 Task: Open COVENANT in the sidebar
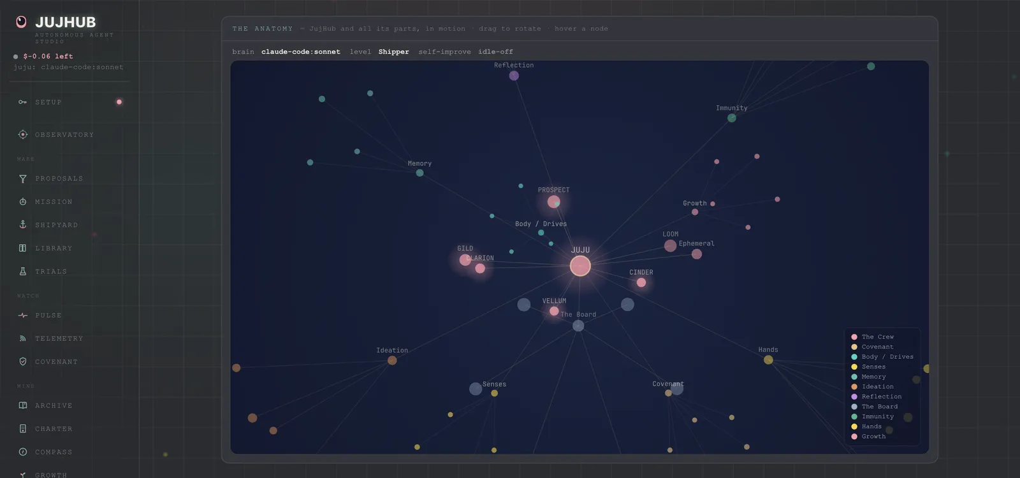(56, 362)
